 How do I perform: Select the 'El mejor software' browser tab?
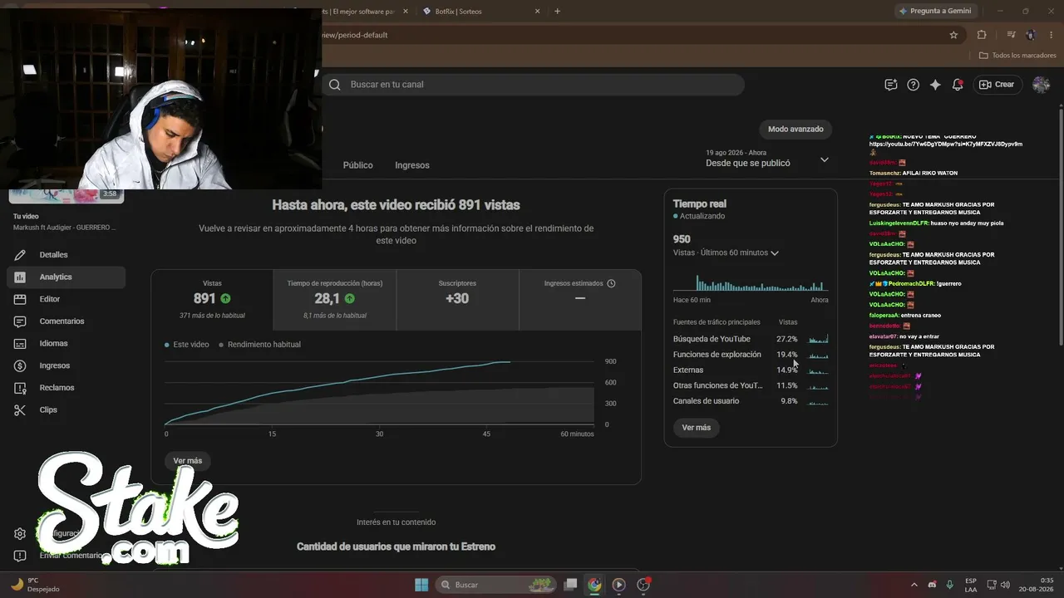[366, 12]
